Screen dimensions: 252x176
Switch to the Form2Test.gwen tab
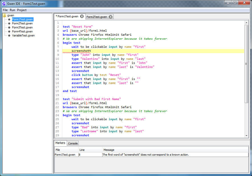(97, 17)
